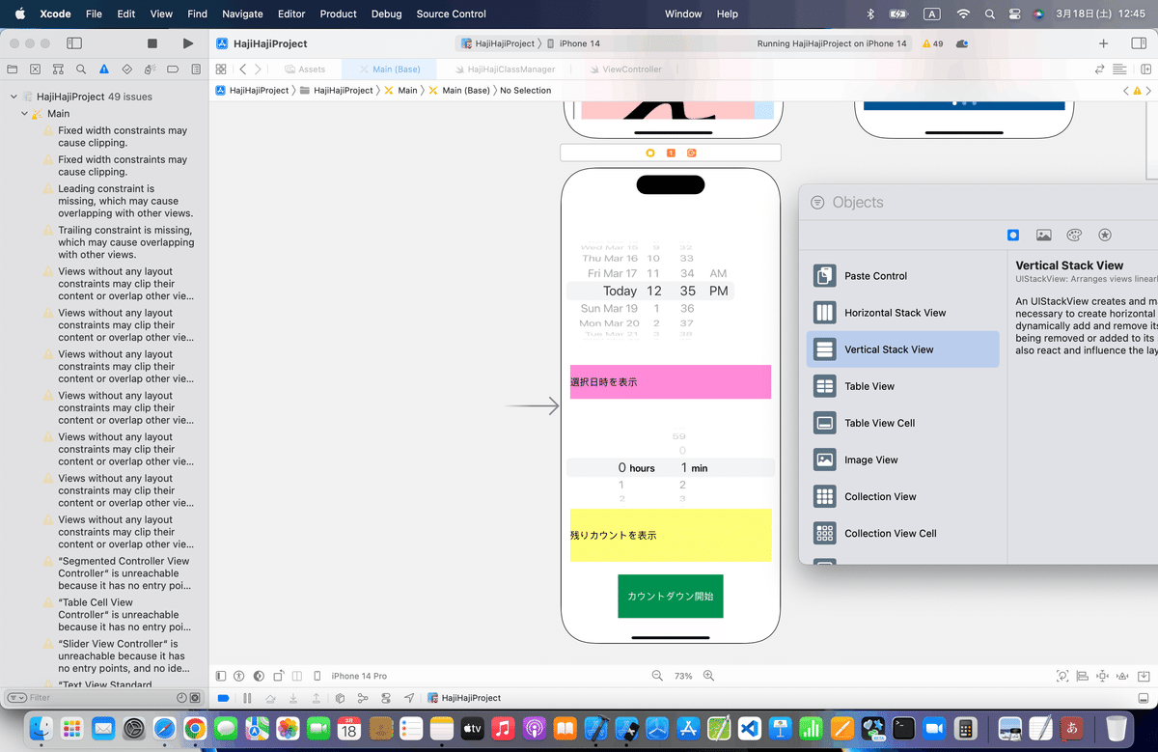Toggle document outline in canvas bar
The width and height of the screenshot is (1158, 752).
pyautogui.click(x=221, y=676)
